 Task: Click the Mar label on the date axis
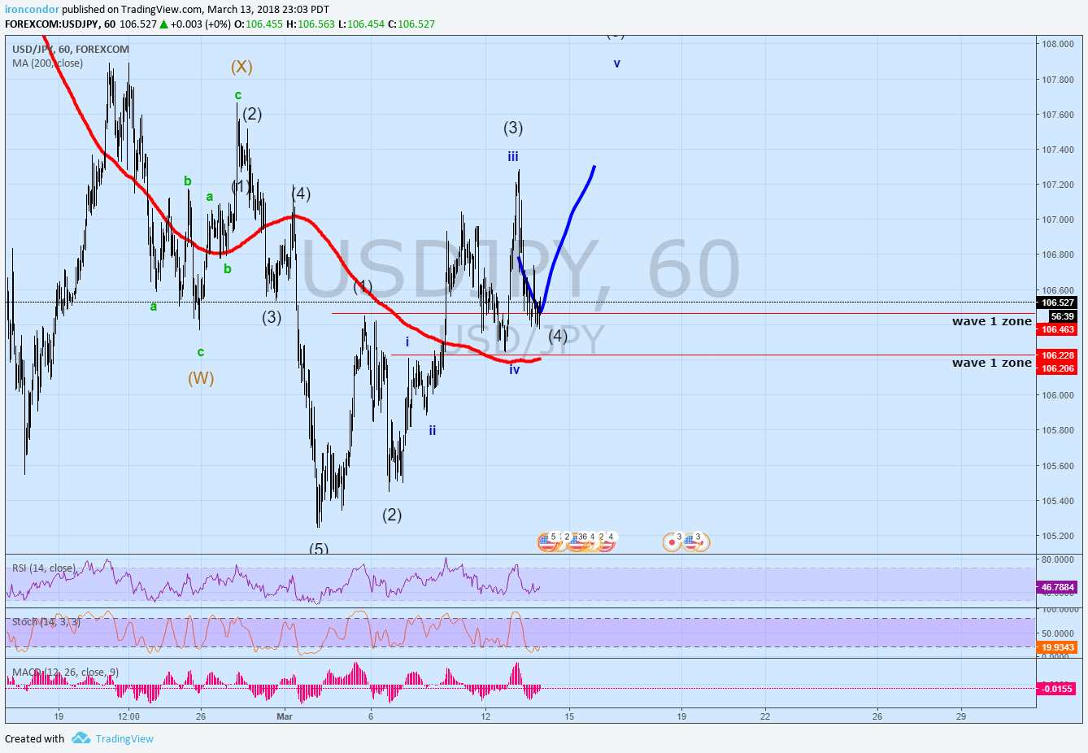coord(285,716)
